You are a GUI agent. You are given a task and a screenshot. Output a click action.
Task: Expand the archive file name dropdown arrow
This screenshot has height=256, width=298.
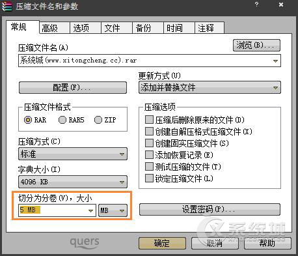275,61
